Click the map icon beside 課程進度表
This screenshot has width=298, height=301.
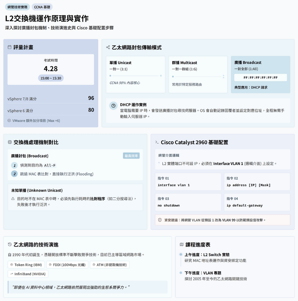pos(182,245)
